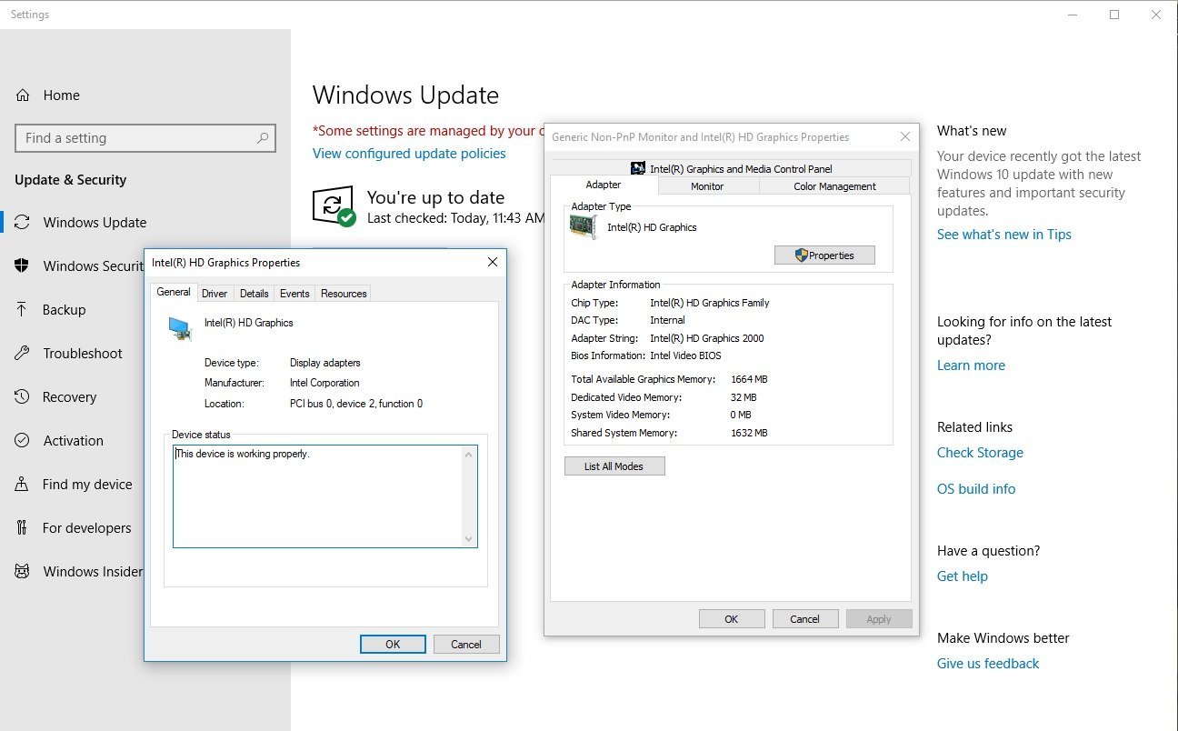Click the display adapter icon in Intel HD Graphics Properties

[181, 328]
